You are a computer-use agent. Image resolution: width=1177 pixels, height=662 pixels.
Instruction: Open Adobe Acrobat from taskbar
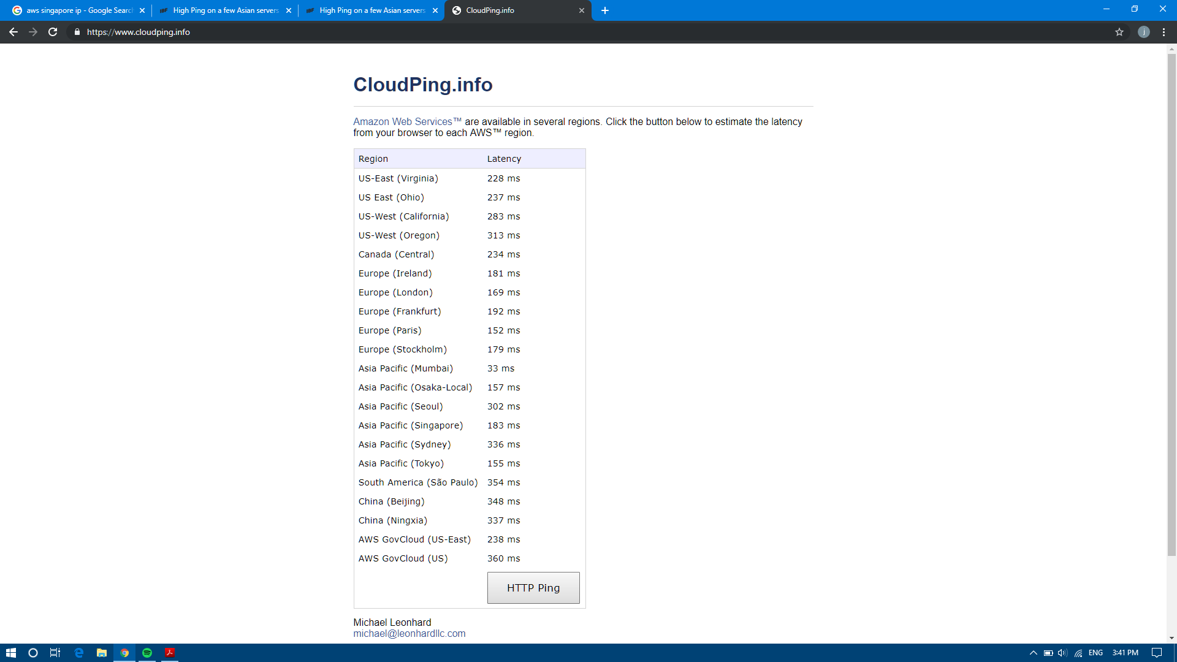click(x=170, y=653)
